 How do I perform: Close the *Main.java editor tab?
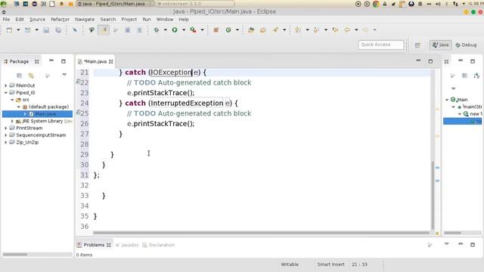tap(111, 62)
